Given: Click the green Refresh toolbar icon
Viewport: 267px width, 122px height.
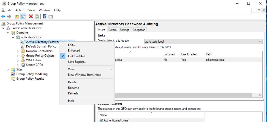Looking at the screenshot, I should click(37, 16).
